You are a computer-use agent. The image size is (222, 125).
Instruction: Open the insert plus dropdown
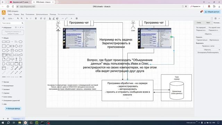coord(71,18)
